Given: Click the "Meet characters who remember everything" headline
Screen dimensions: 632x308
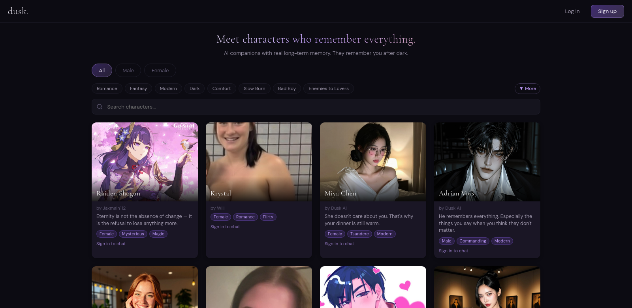Looking at the screenshot, I should coord(316,39).
